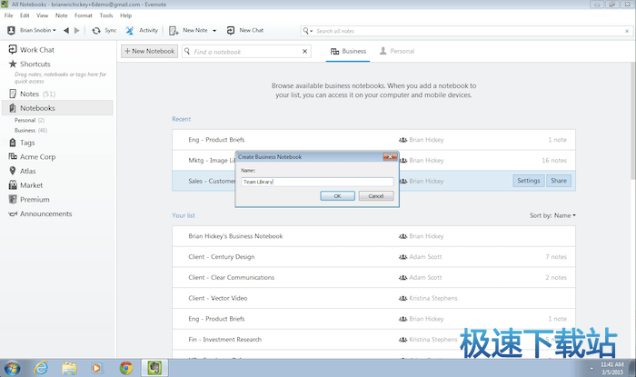Select Notebooks in the sidebar

[x=57, y=108]
